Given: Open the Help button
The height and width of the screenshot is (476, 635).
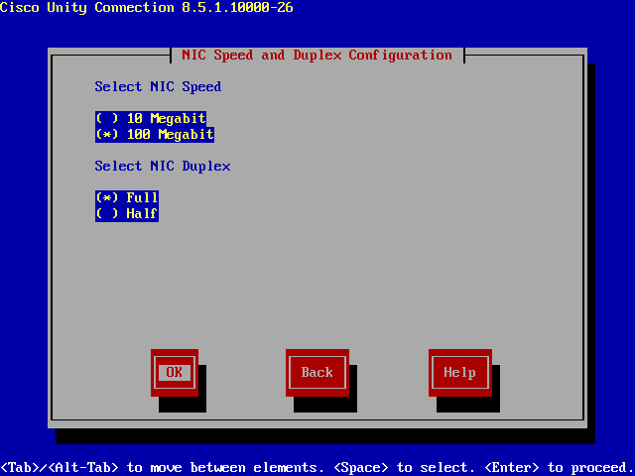Looking at the screenshot, I should 459,373.
